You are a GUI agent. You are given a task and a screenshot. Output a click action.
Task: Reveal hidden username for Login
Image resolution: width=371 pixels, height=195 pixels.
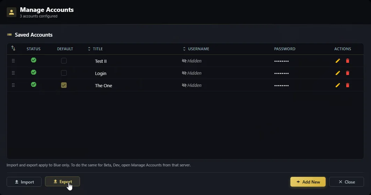click(192, 73)
